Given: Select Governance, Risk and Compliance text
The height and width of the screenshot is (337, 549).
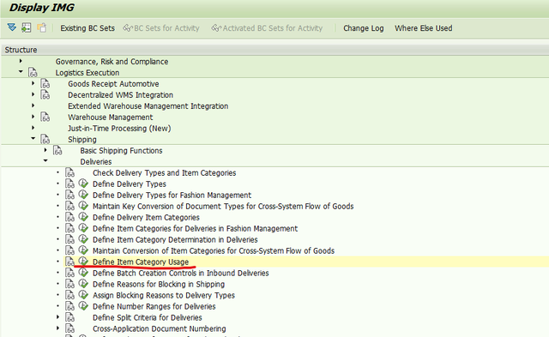Looking at the screenshot, I should (x=112, y=62).
